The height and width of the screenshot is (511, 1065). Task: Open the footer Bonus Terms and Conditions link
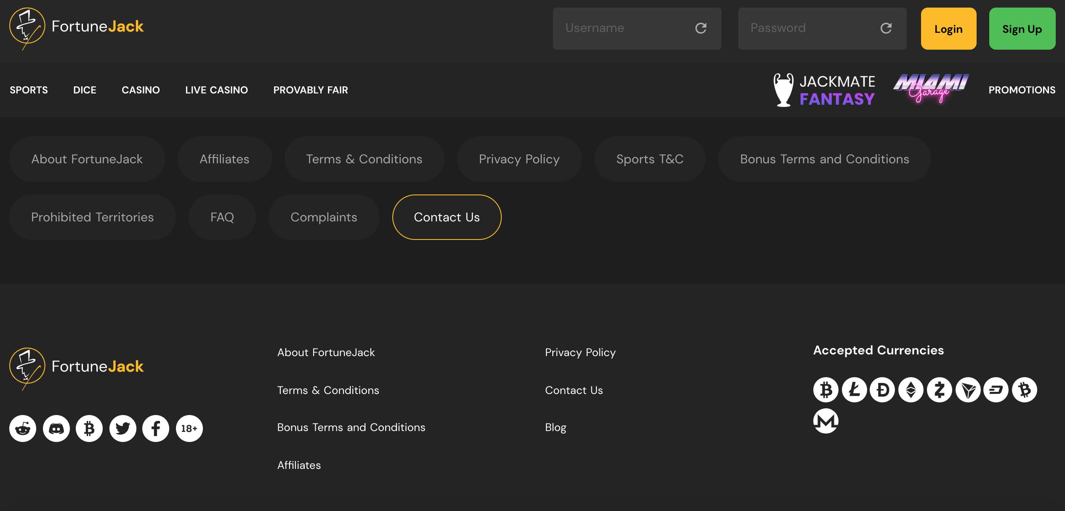coord(351,428)
